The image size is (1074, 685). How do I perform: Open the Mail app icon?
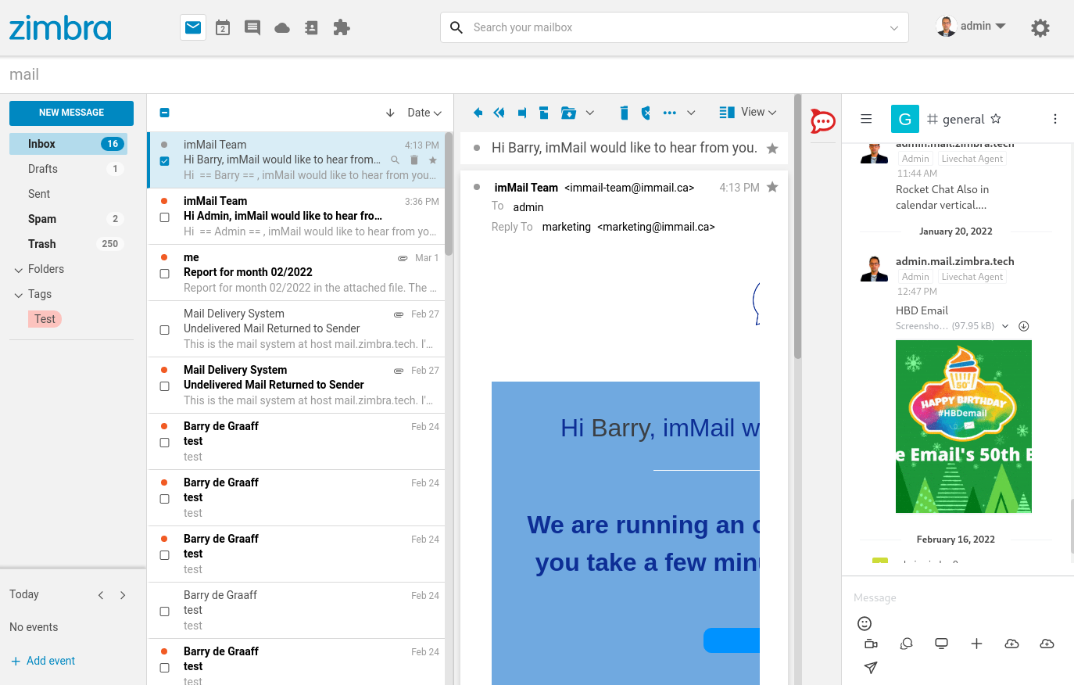tap(193, 27)
